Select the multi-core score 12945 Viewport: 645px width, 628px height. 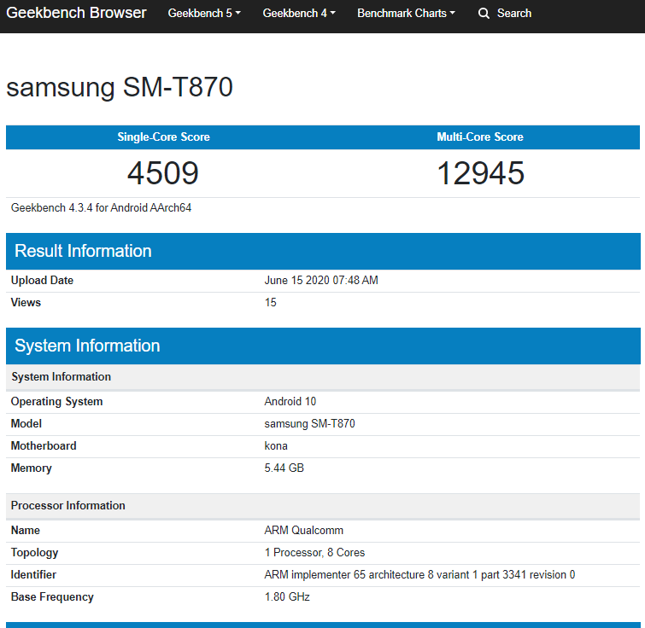[x=480, y=173]
